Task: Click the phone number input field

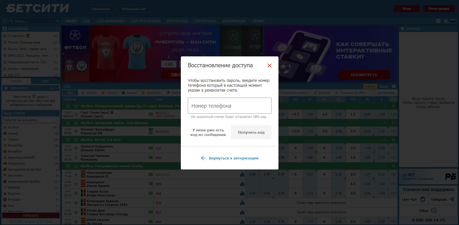Action: tap(229, 106)
